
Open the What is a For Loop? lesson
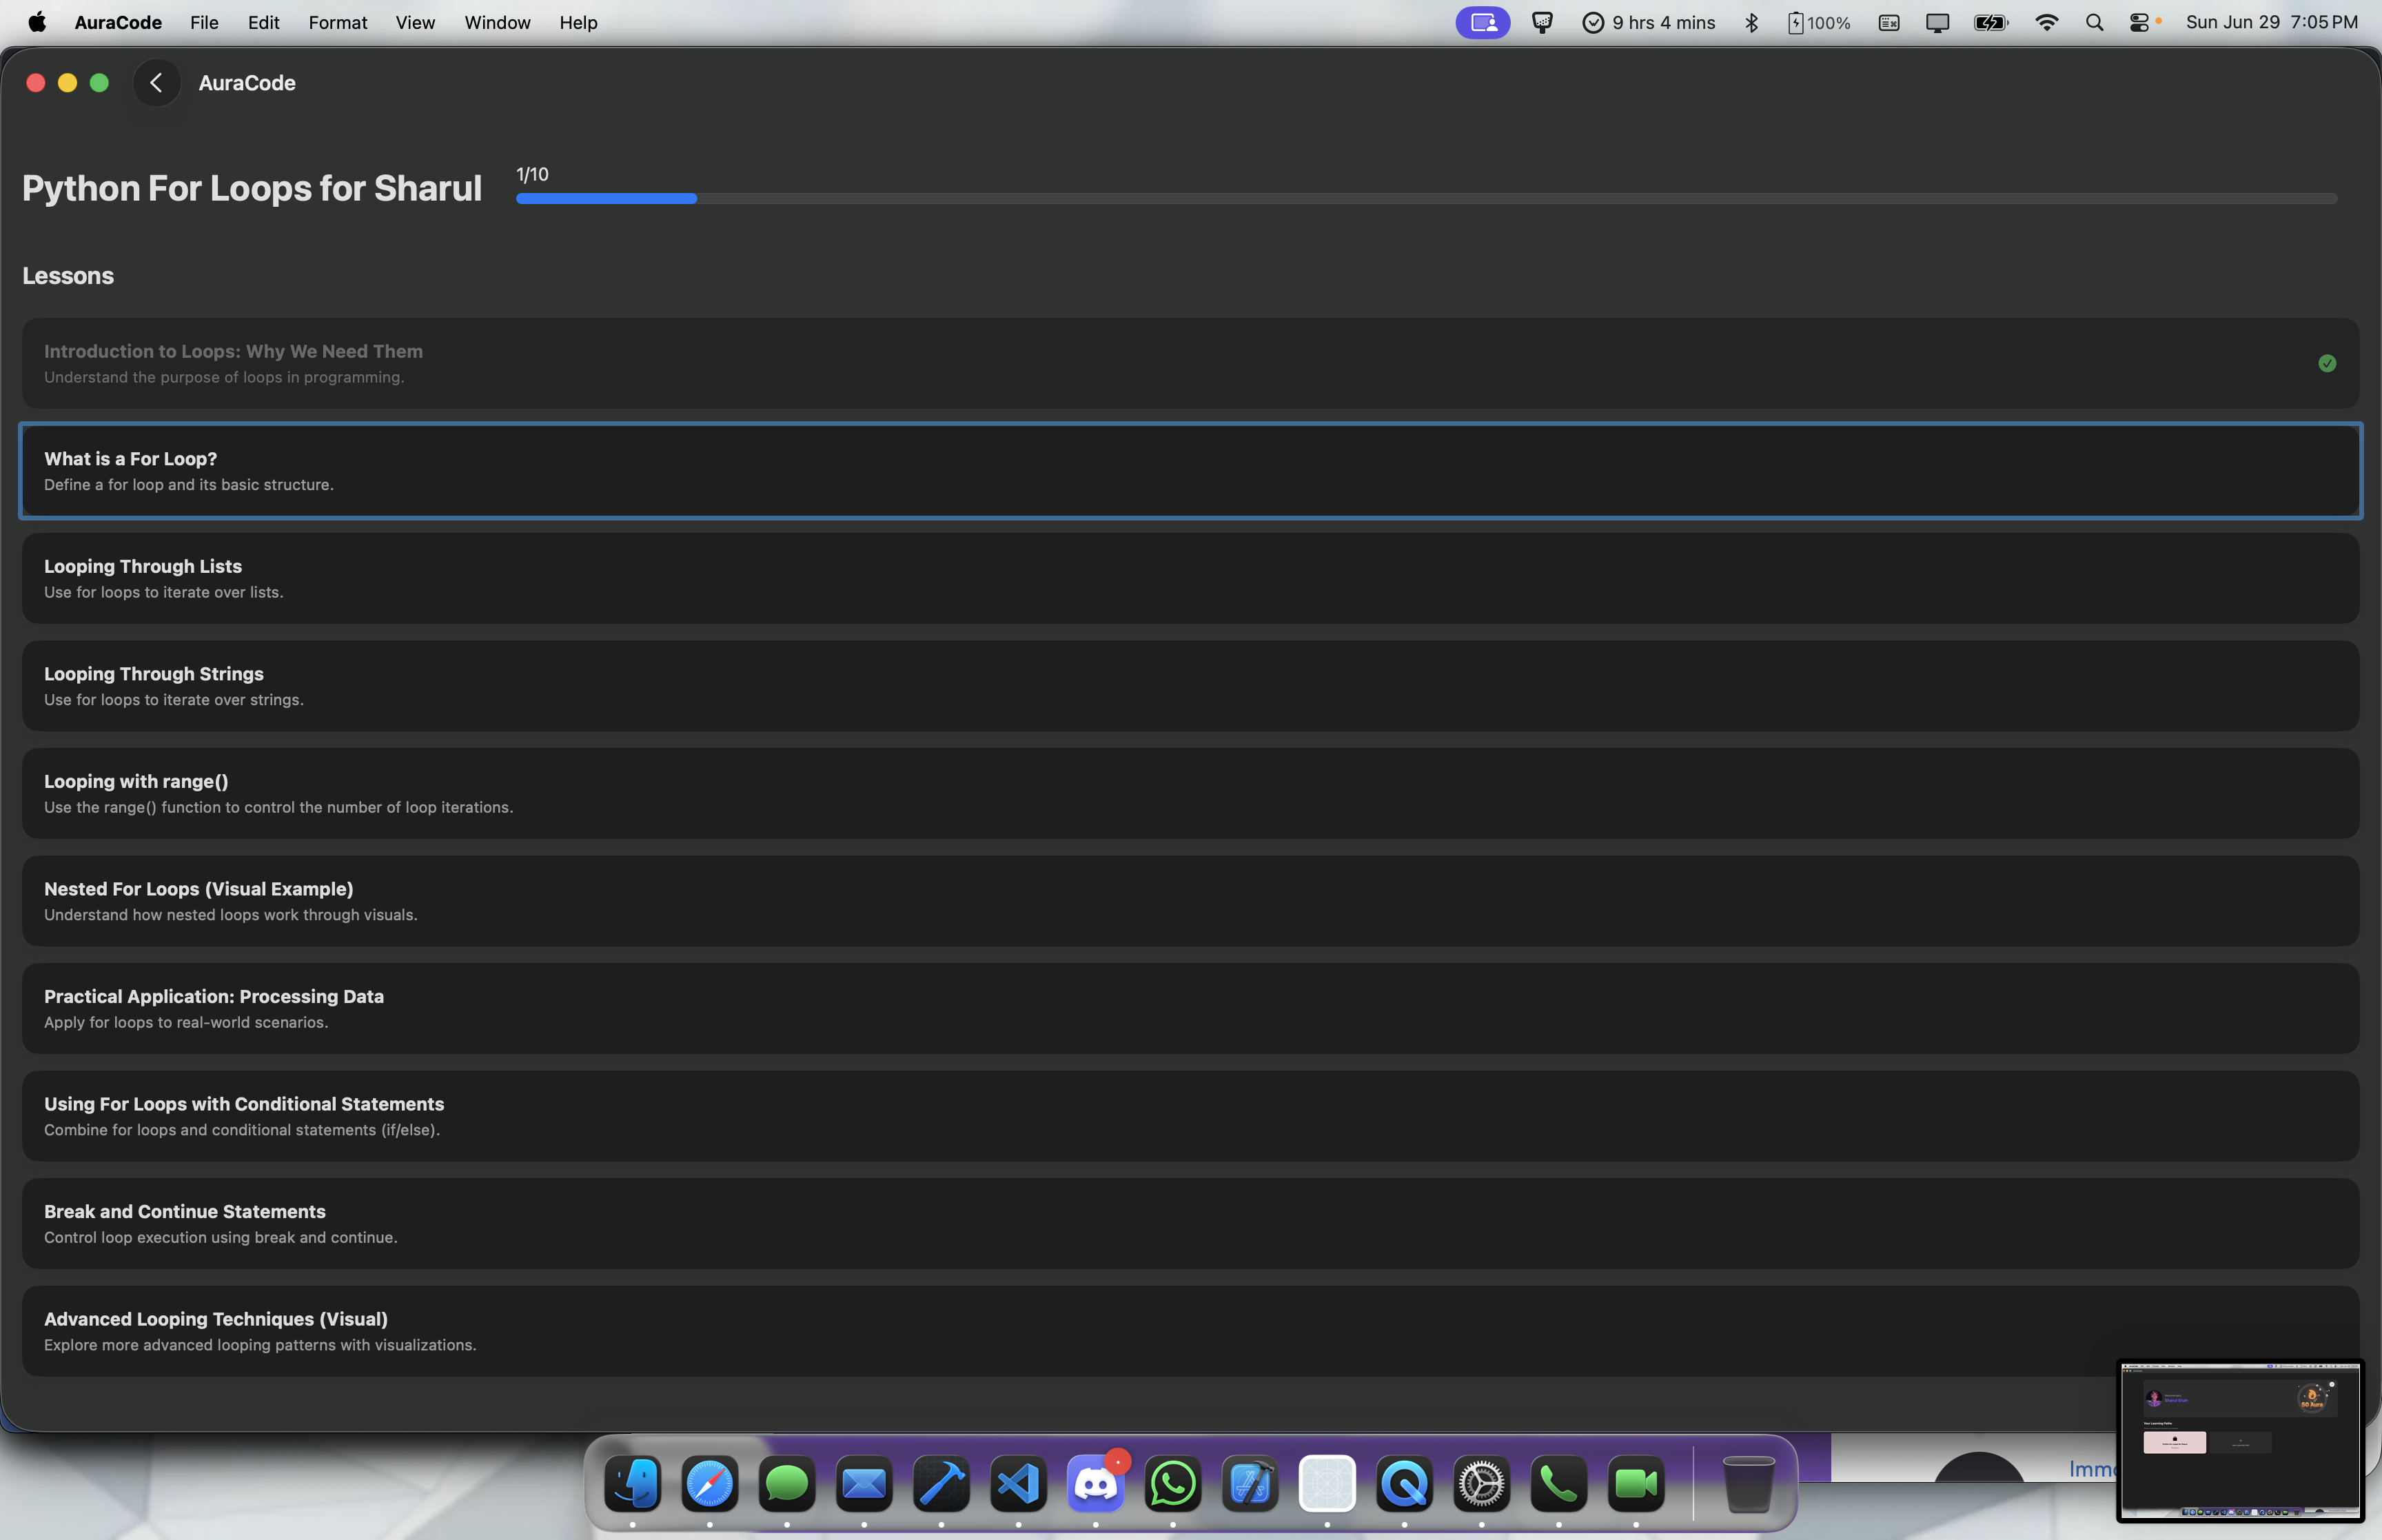click(x=1190, y=471)
